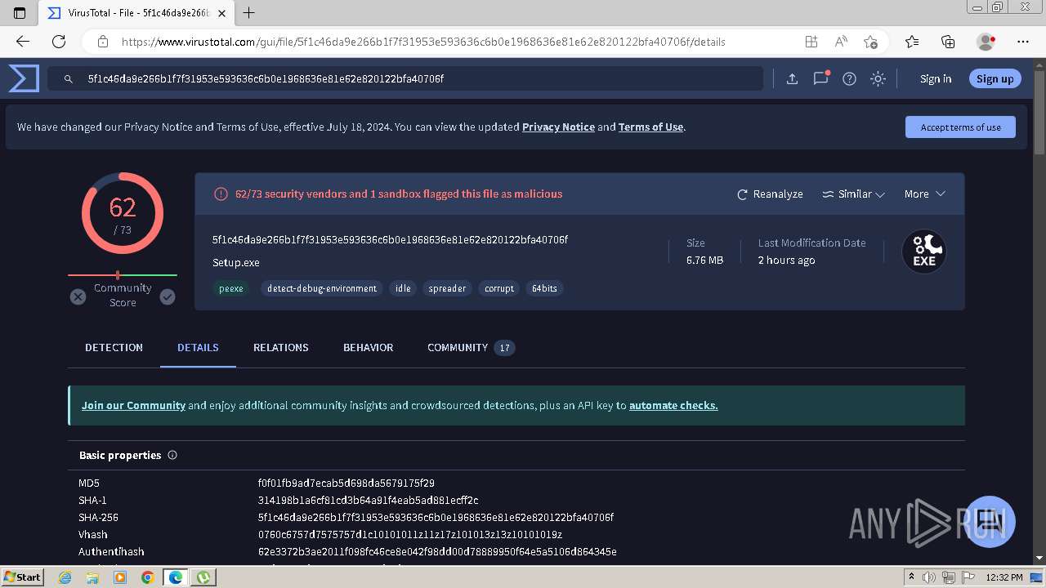Select the DETAILS tab
1046x588 pixels.
pos(198,348)
